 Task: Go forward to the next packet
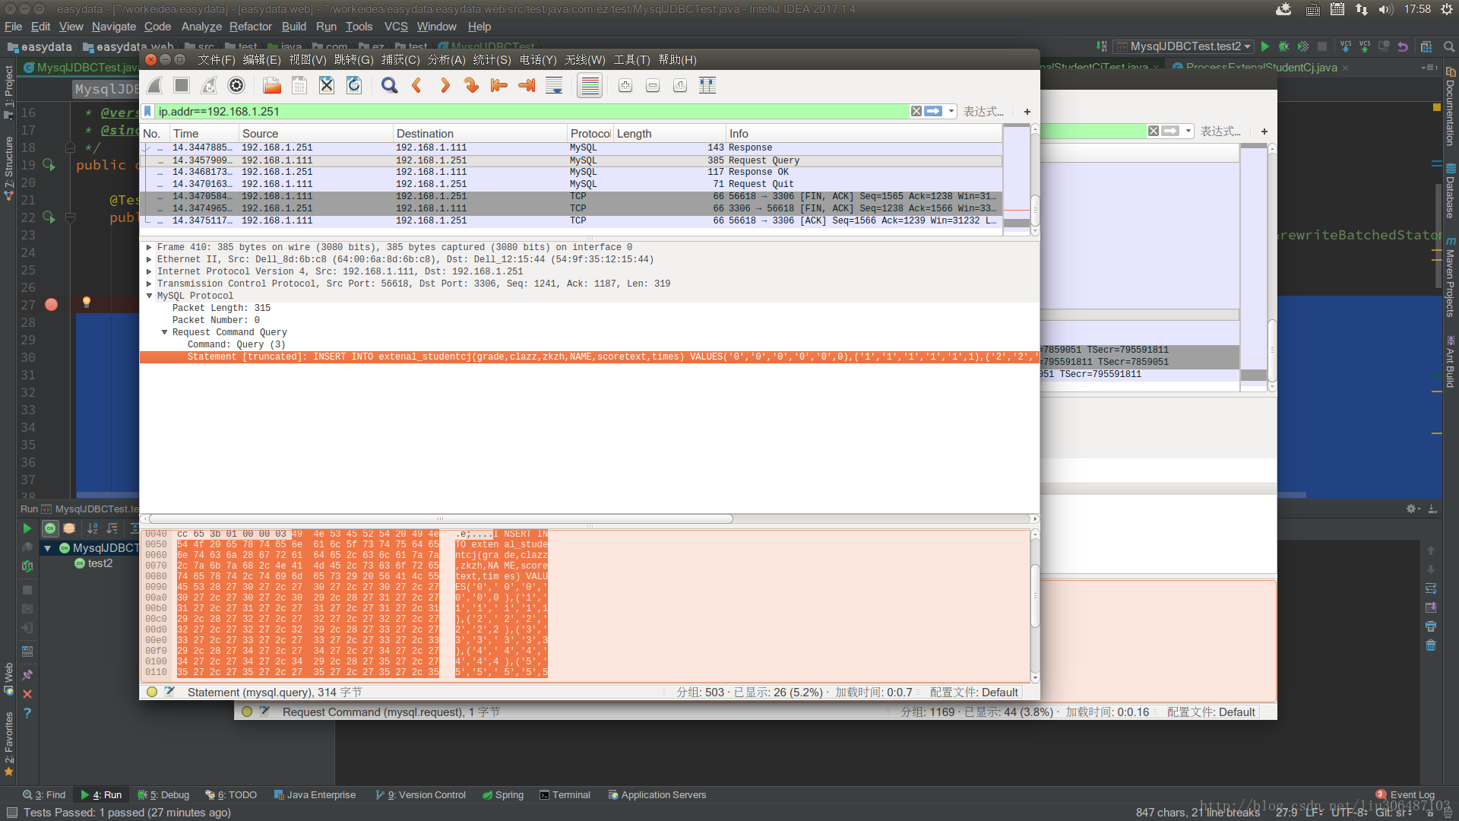tap(445, 86)
